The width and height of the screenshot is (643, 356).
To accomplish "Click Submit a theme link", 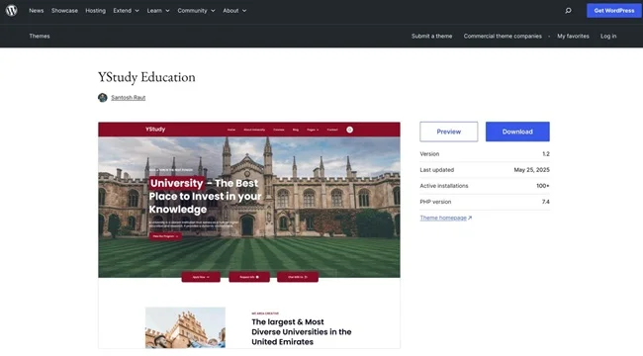I will 432,36.
